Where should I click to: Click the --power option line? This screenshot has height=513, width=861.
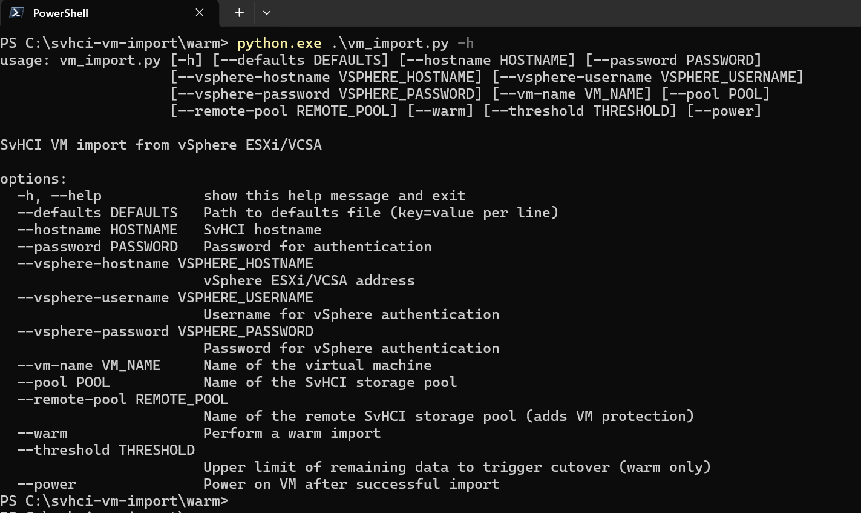258,484
